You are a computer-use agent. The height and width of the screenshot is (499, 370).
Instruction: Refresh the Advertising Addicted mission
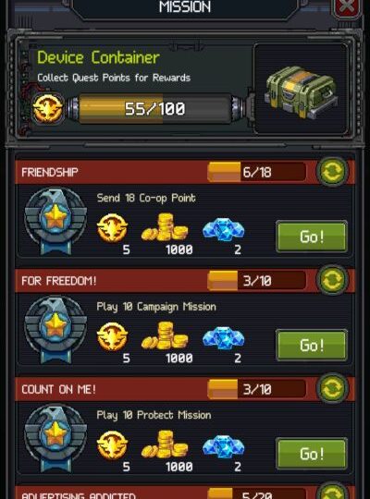point(332,492)
